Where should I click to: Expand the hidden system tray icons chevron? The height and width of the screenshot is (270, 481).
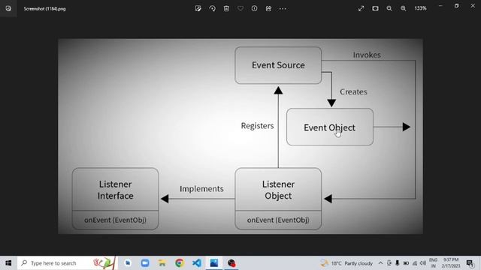381,263
